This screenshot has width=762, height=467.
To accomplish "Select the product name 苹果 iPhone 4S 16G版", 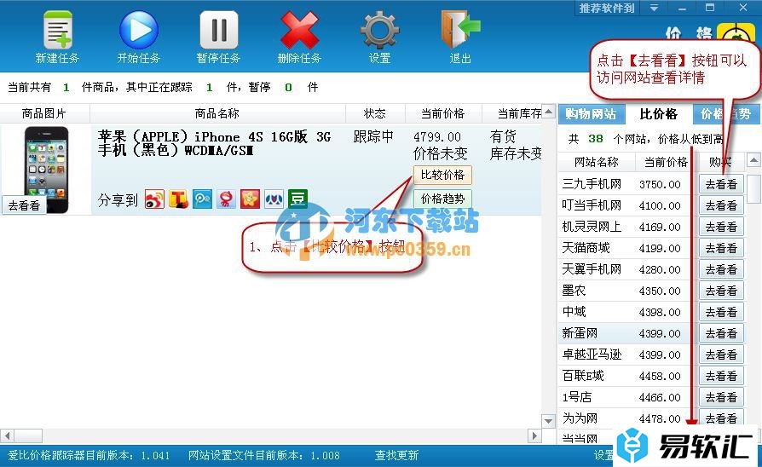I will tap(214, 143).
